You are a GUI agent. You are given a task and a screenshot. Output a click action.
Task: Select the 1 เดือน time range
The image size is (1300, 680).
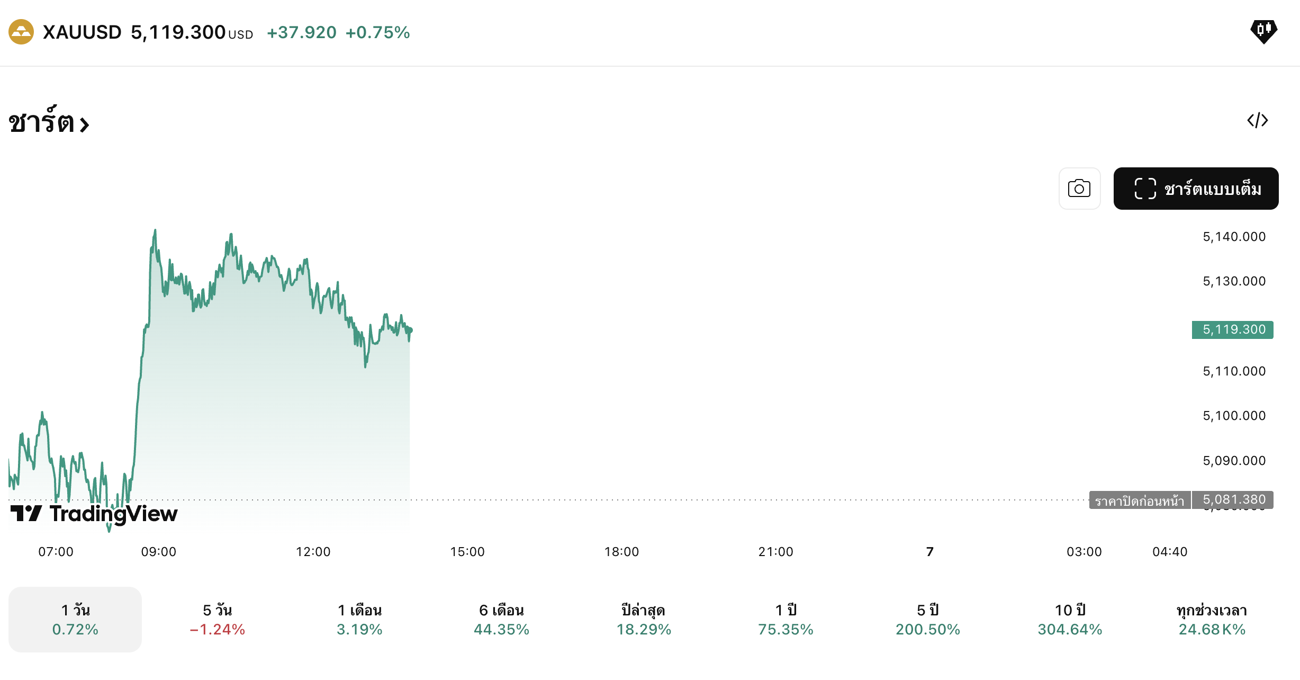click(x=360, y=620)
